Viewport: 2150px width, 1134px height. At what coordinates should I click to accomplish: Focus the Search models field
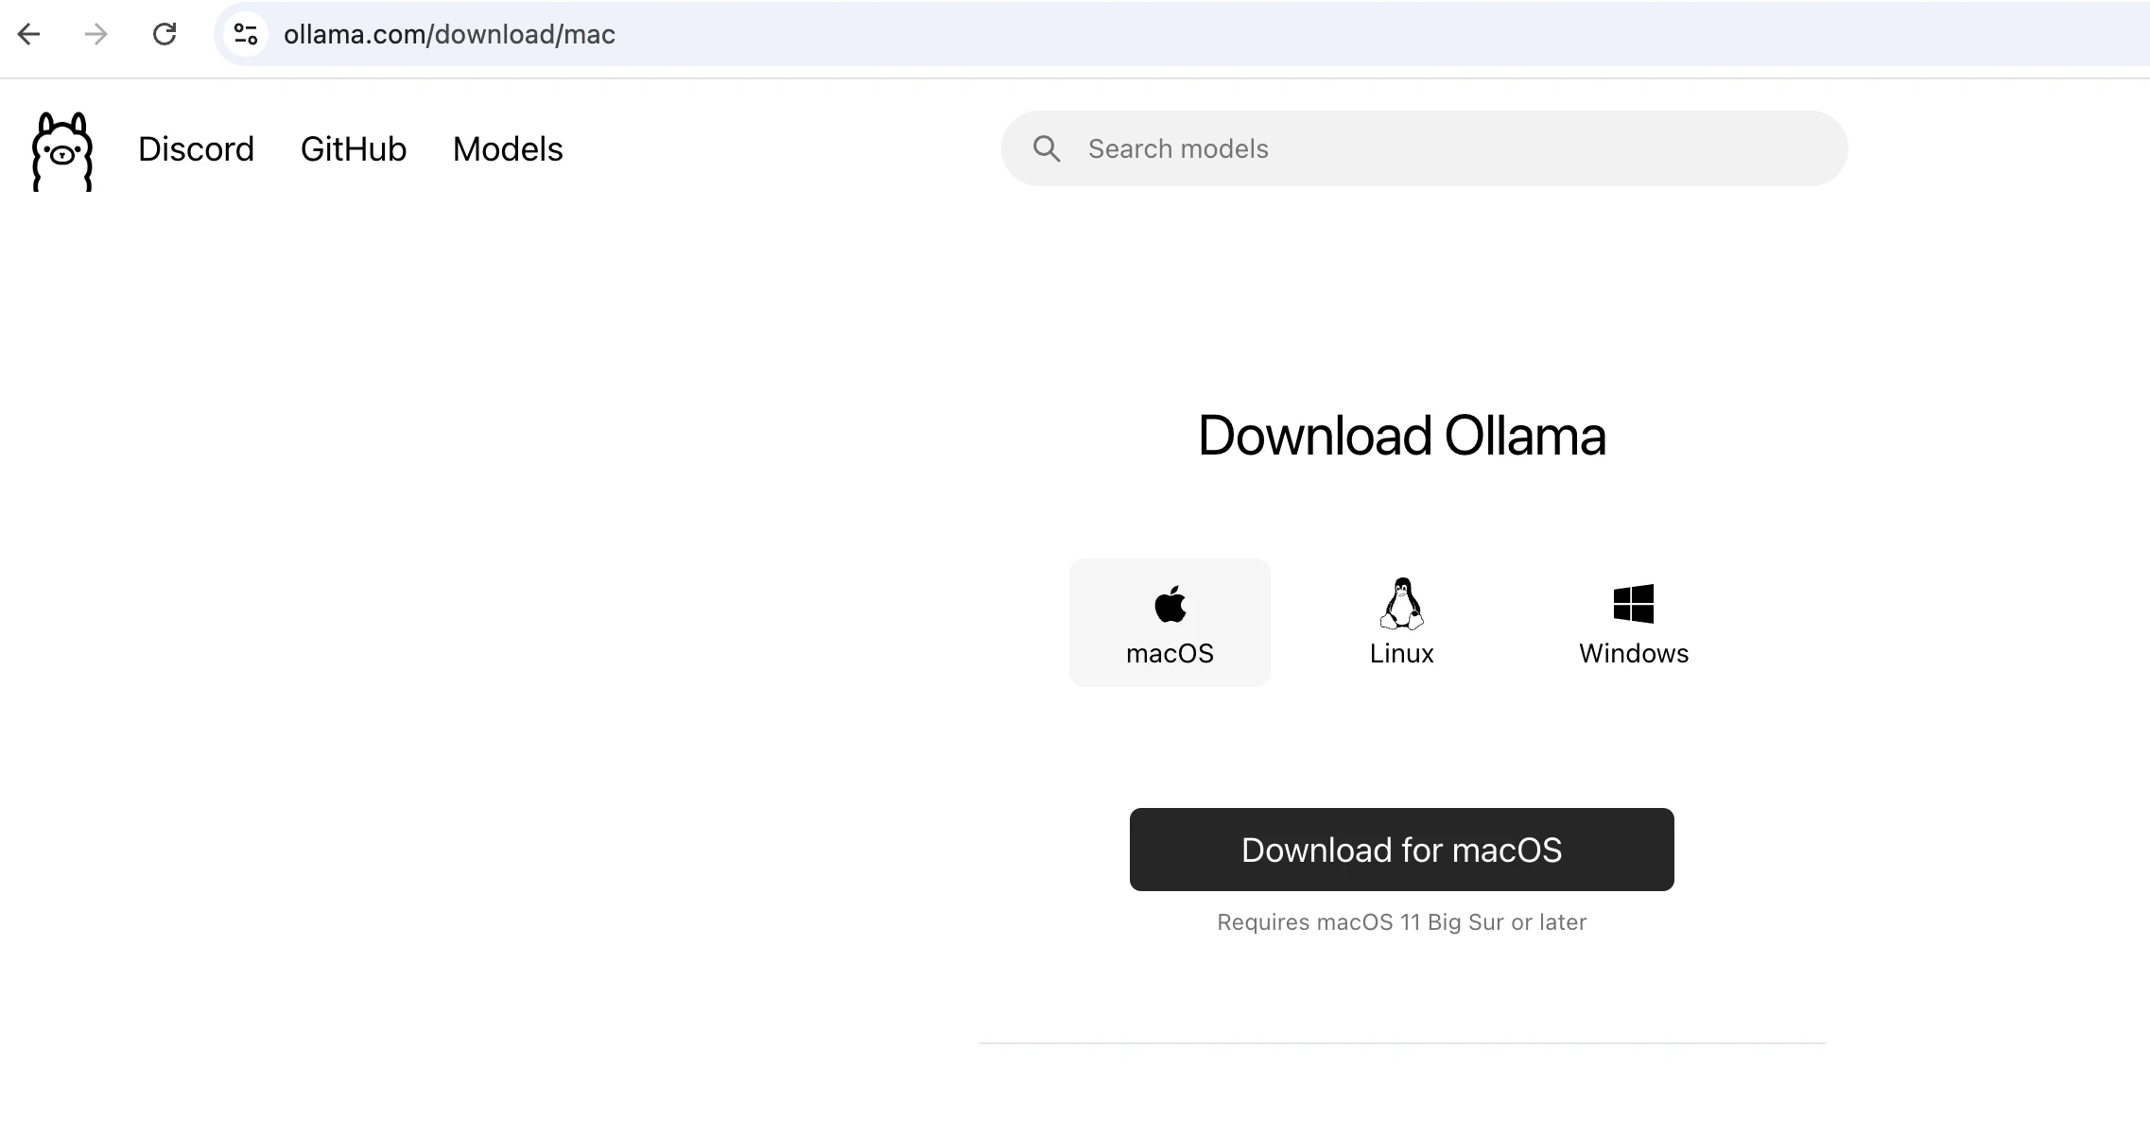click(x=1424, y=148)
